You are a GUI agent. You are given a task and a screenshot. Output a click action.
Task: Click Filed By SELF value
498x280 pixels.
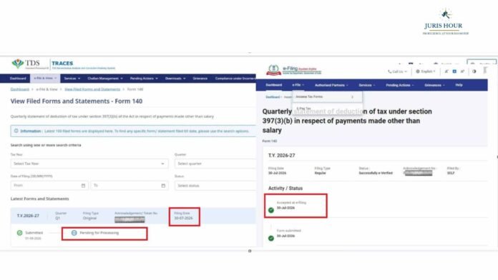[x=451, y=173]
